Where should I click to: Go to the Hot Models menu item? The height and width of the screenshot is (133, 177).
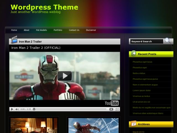coord(41,30)
